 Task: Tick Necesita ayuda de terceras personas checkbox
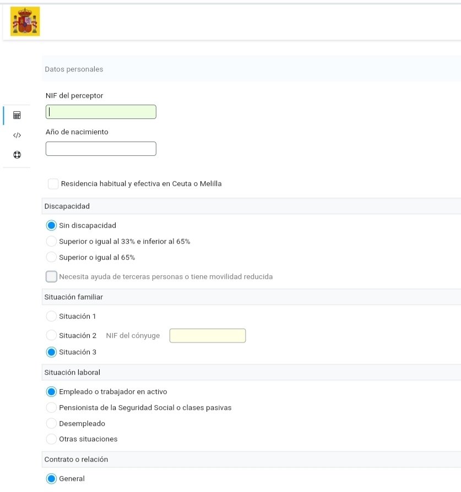click(x=52, y=276)
